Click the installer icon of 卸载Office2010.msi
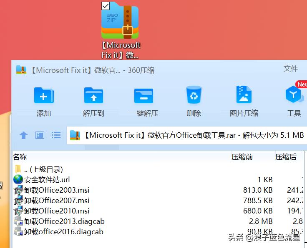This screenshot has height=248, width=307. point(18,211)
